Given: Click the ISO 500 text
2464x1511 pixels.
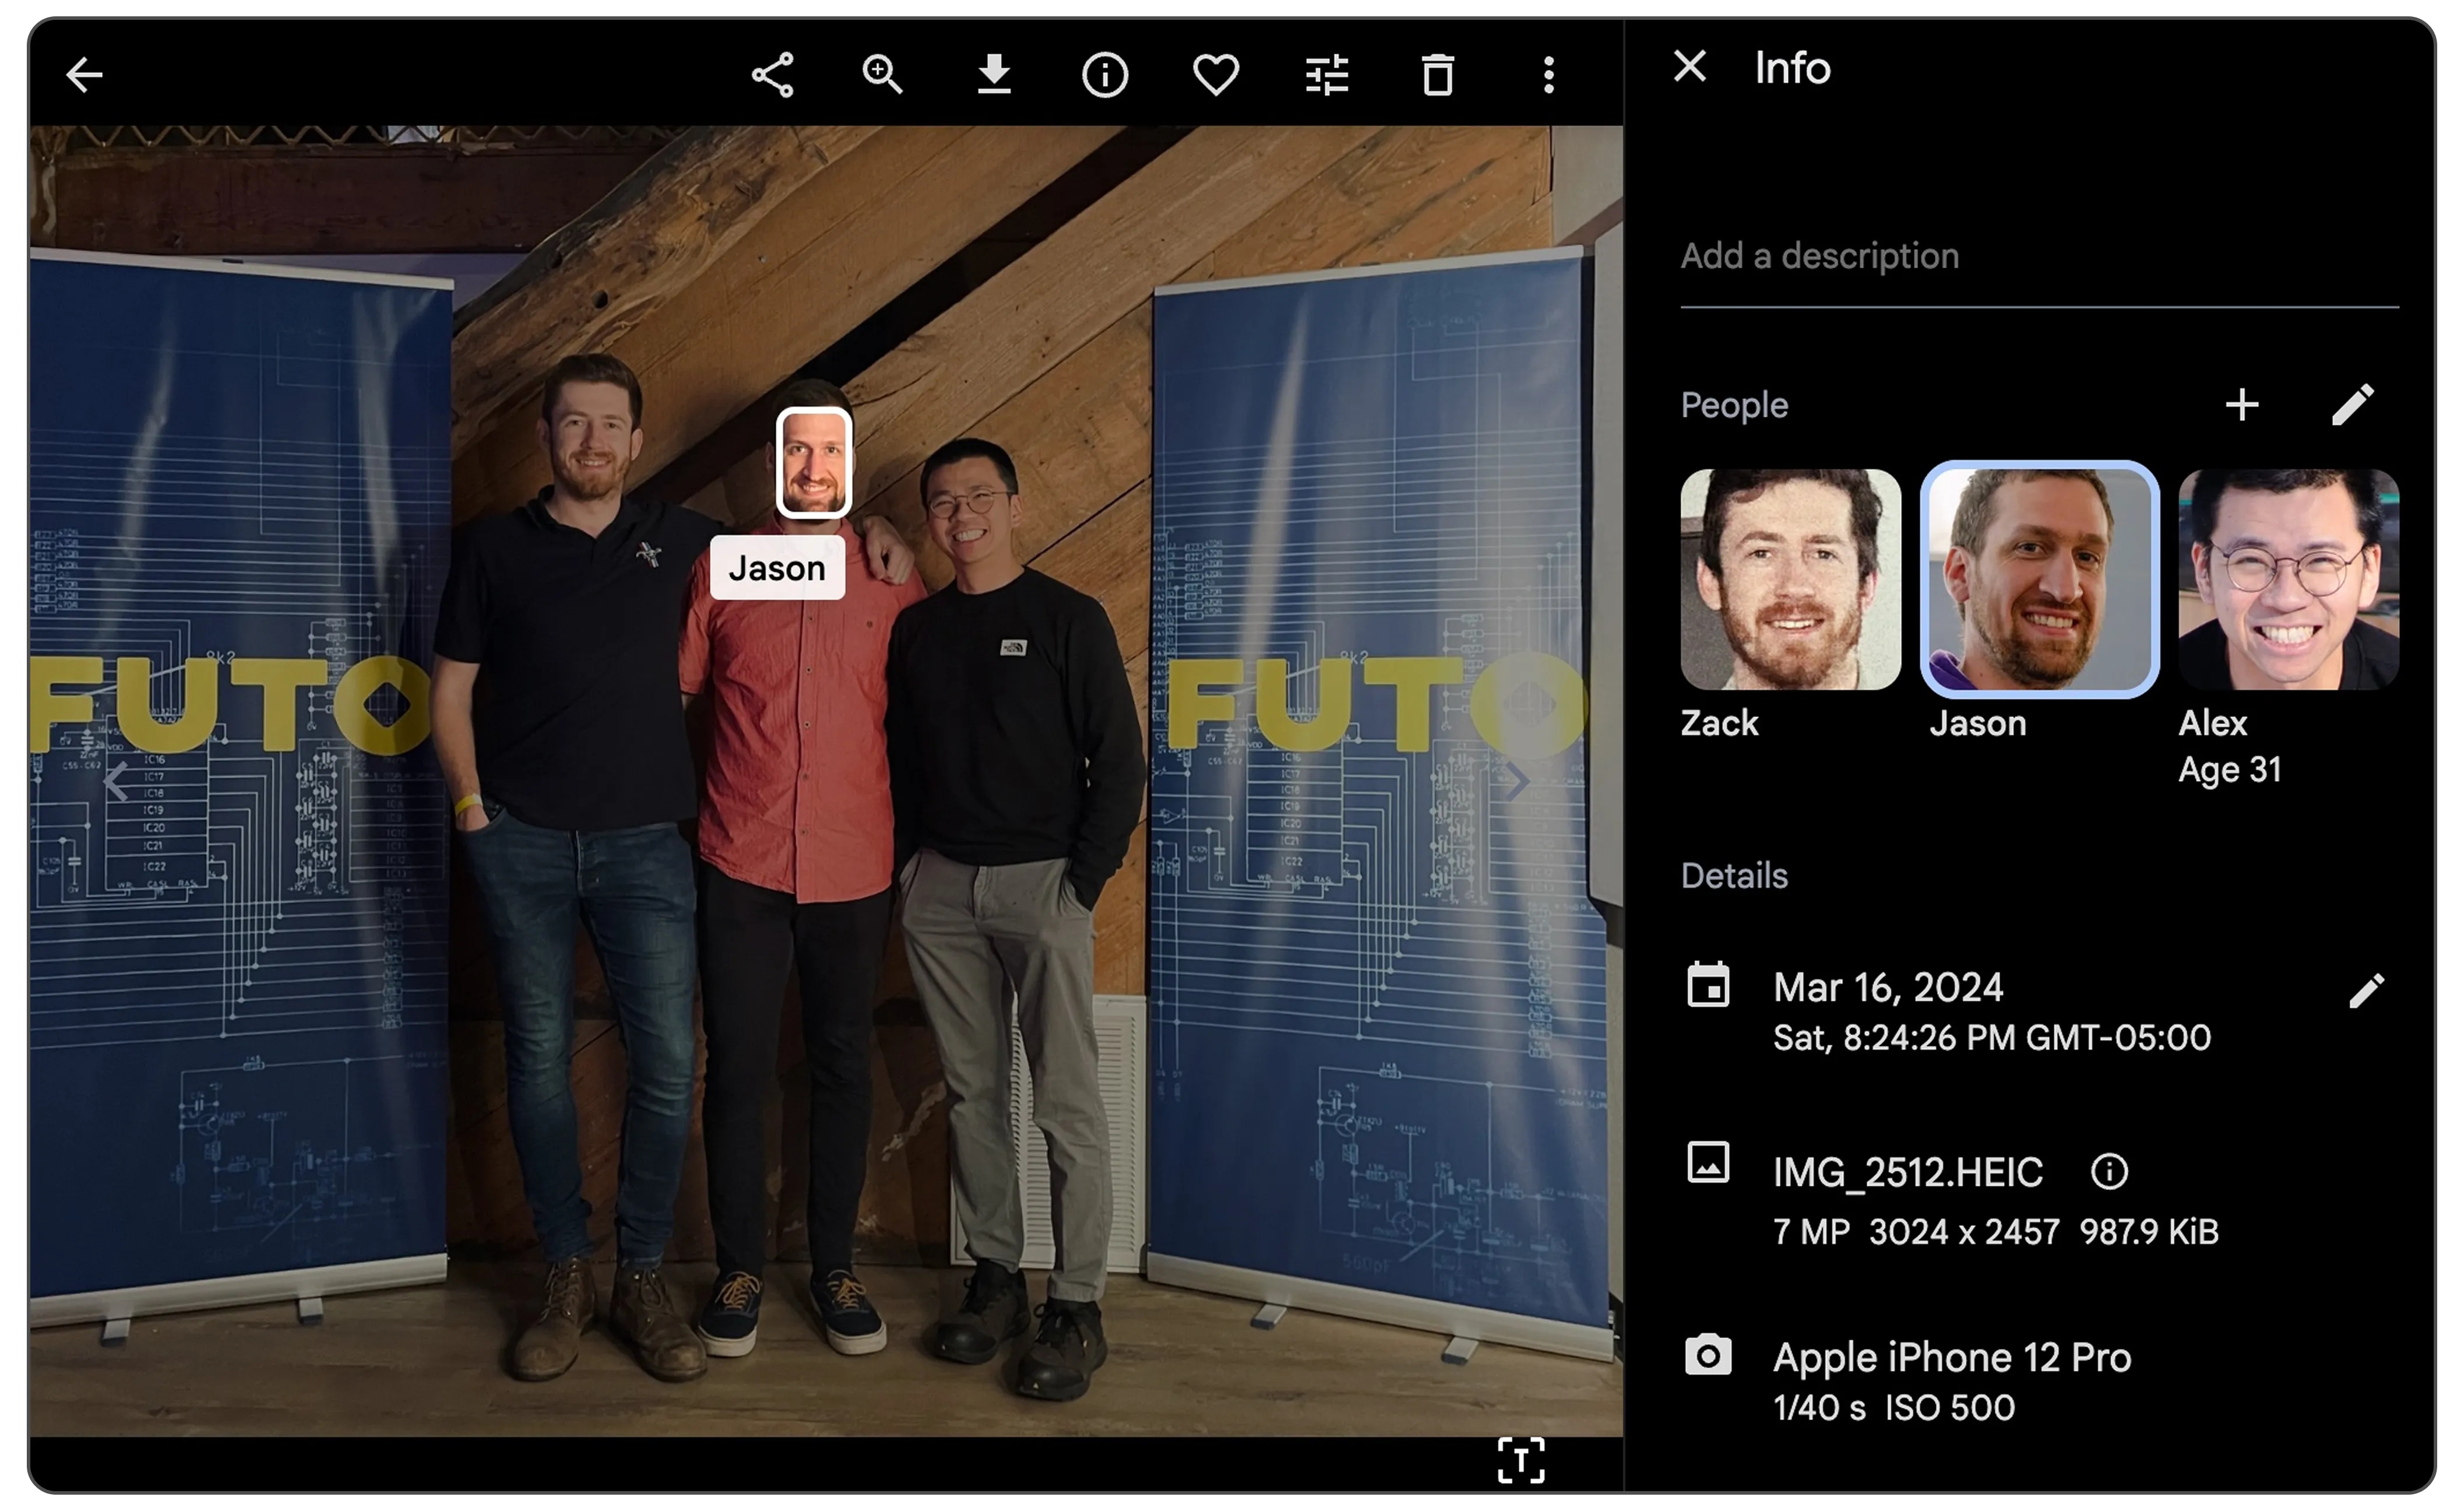Looking at the screenshot, I should (x=1950, y=1408).
